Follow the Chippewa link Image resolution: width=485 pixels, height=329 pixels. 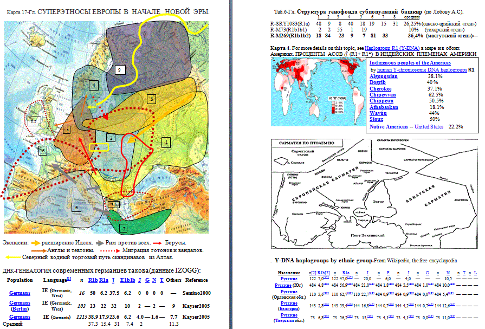tap(381, 101)
